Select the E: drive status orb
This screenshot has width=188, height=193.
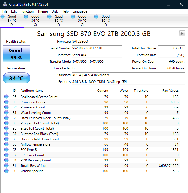click(96, 16)
